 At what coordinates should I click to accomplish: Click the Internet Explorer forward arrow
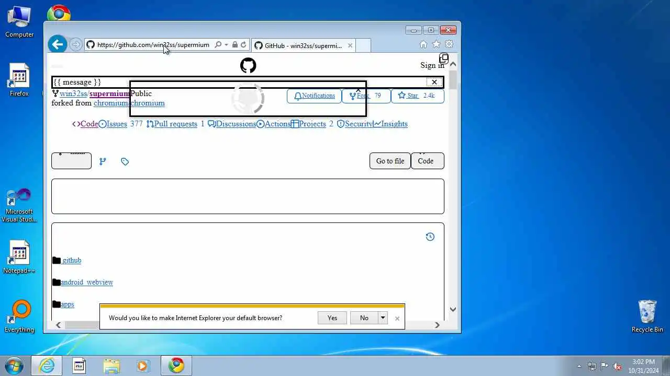point(76,45)
